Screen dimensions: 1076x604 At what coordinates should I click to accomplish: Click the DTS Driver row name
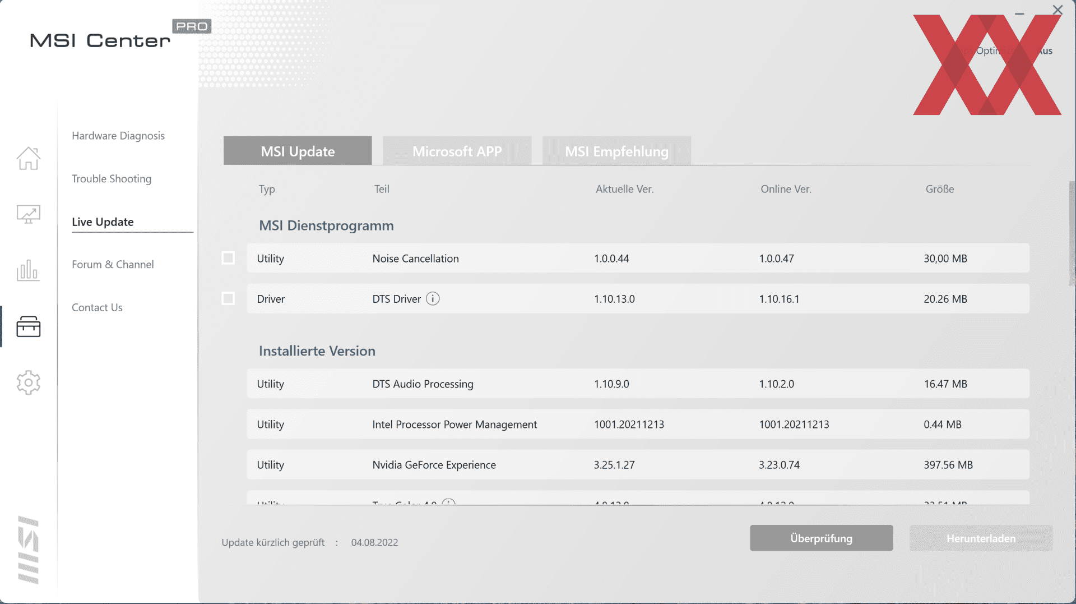click(x=396, y=299)
